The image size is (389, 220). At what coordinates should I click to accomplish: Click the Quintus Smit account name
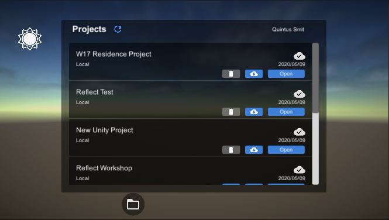(x=288, y=29)
